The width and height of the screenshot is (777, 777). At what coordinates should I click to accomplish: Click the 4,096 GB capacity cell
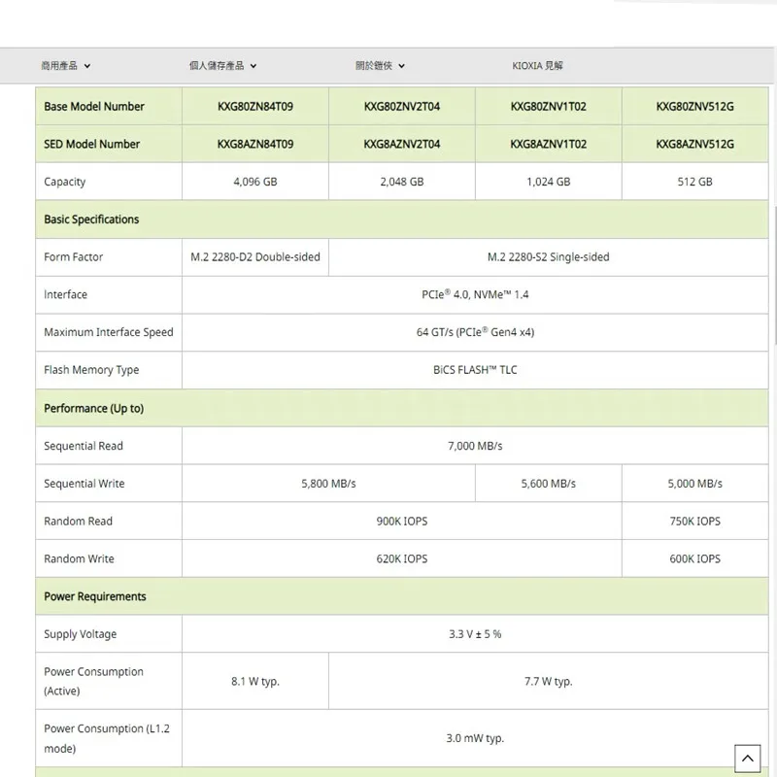tap(254, 182)
